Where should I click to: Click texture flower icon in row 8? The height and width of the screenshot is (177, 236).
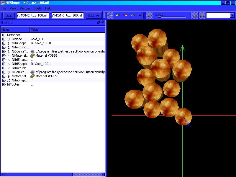click(x=32, y=72)
